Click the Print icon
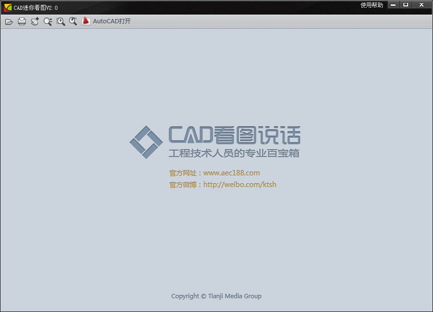The width and height of the screenshot is (433, 312). point(21,21)
